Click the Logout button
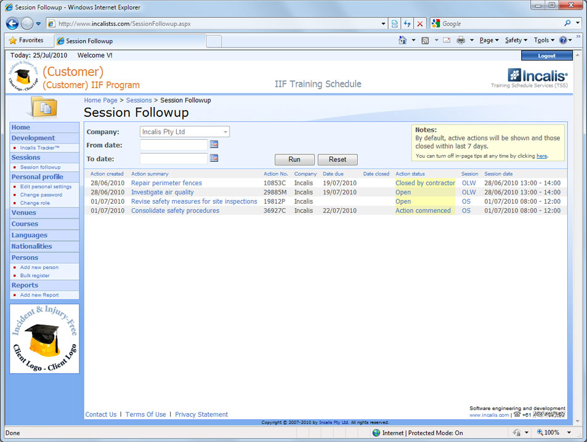This screenshot has height=442, width=587. click(x=546, y=55)
